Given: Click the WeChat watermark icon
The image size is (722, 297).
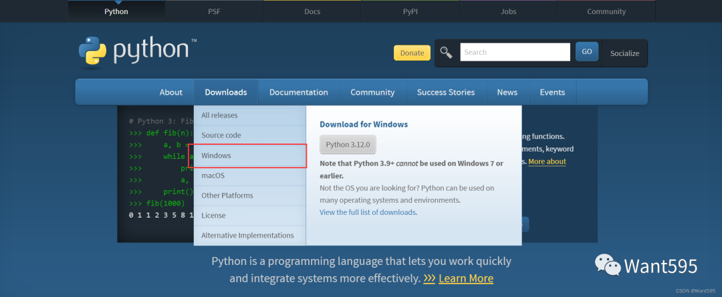Looking at the screenshot, I should (607, 266).
